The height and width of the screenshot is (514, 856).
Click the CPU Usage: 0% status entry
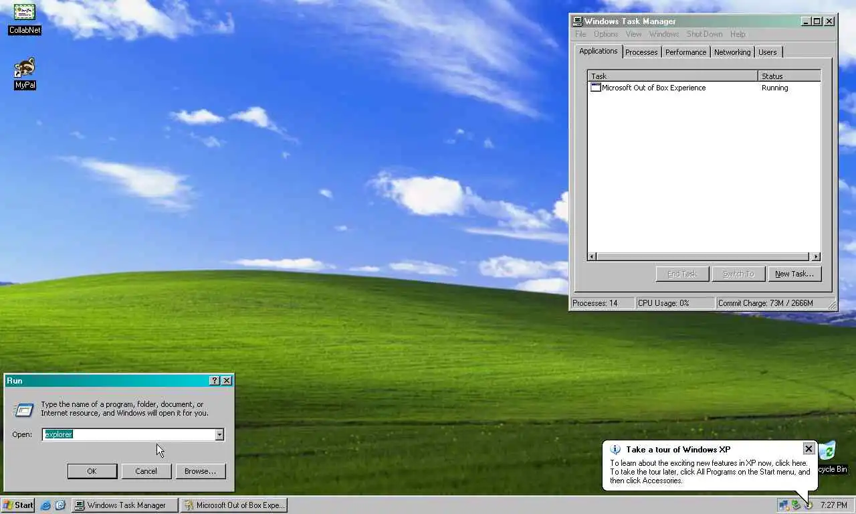coord(675,303)
